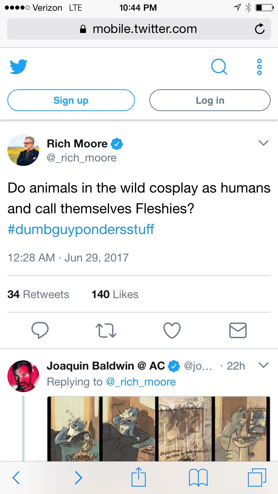
Task: View the 34 Retweets list
Action: [38, 294]
